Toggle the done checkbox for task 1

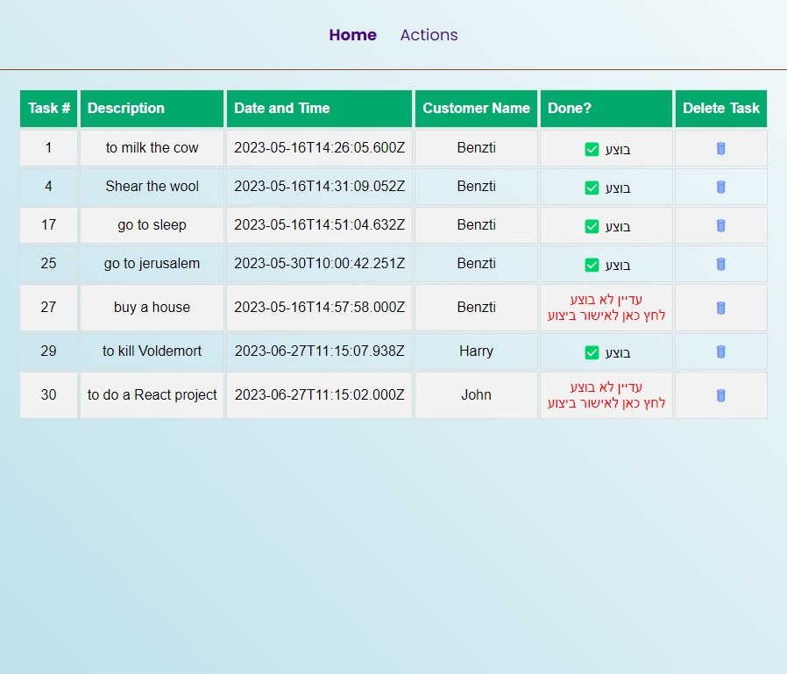coord(592,149)
